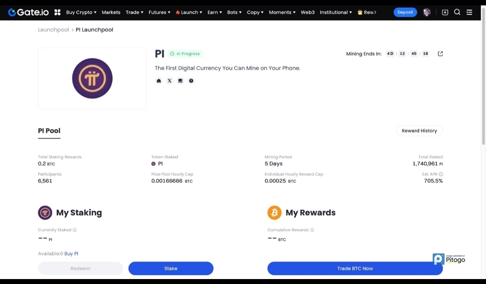Expand the Futures dropdown menu

159,12
